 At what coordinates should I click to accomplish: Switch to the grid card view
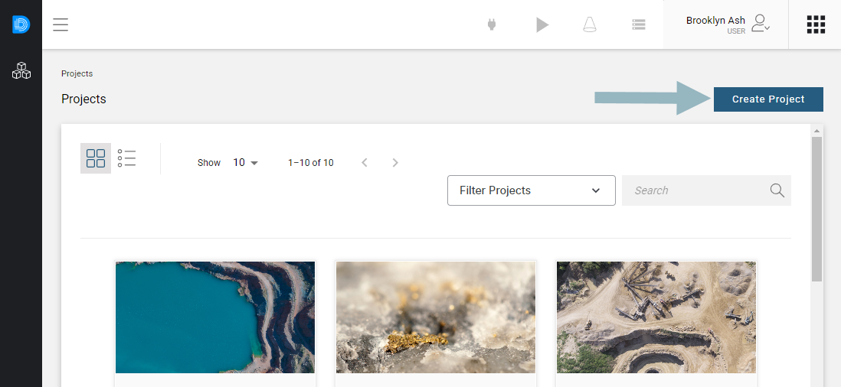click(x=96, y=158)
